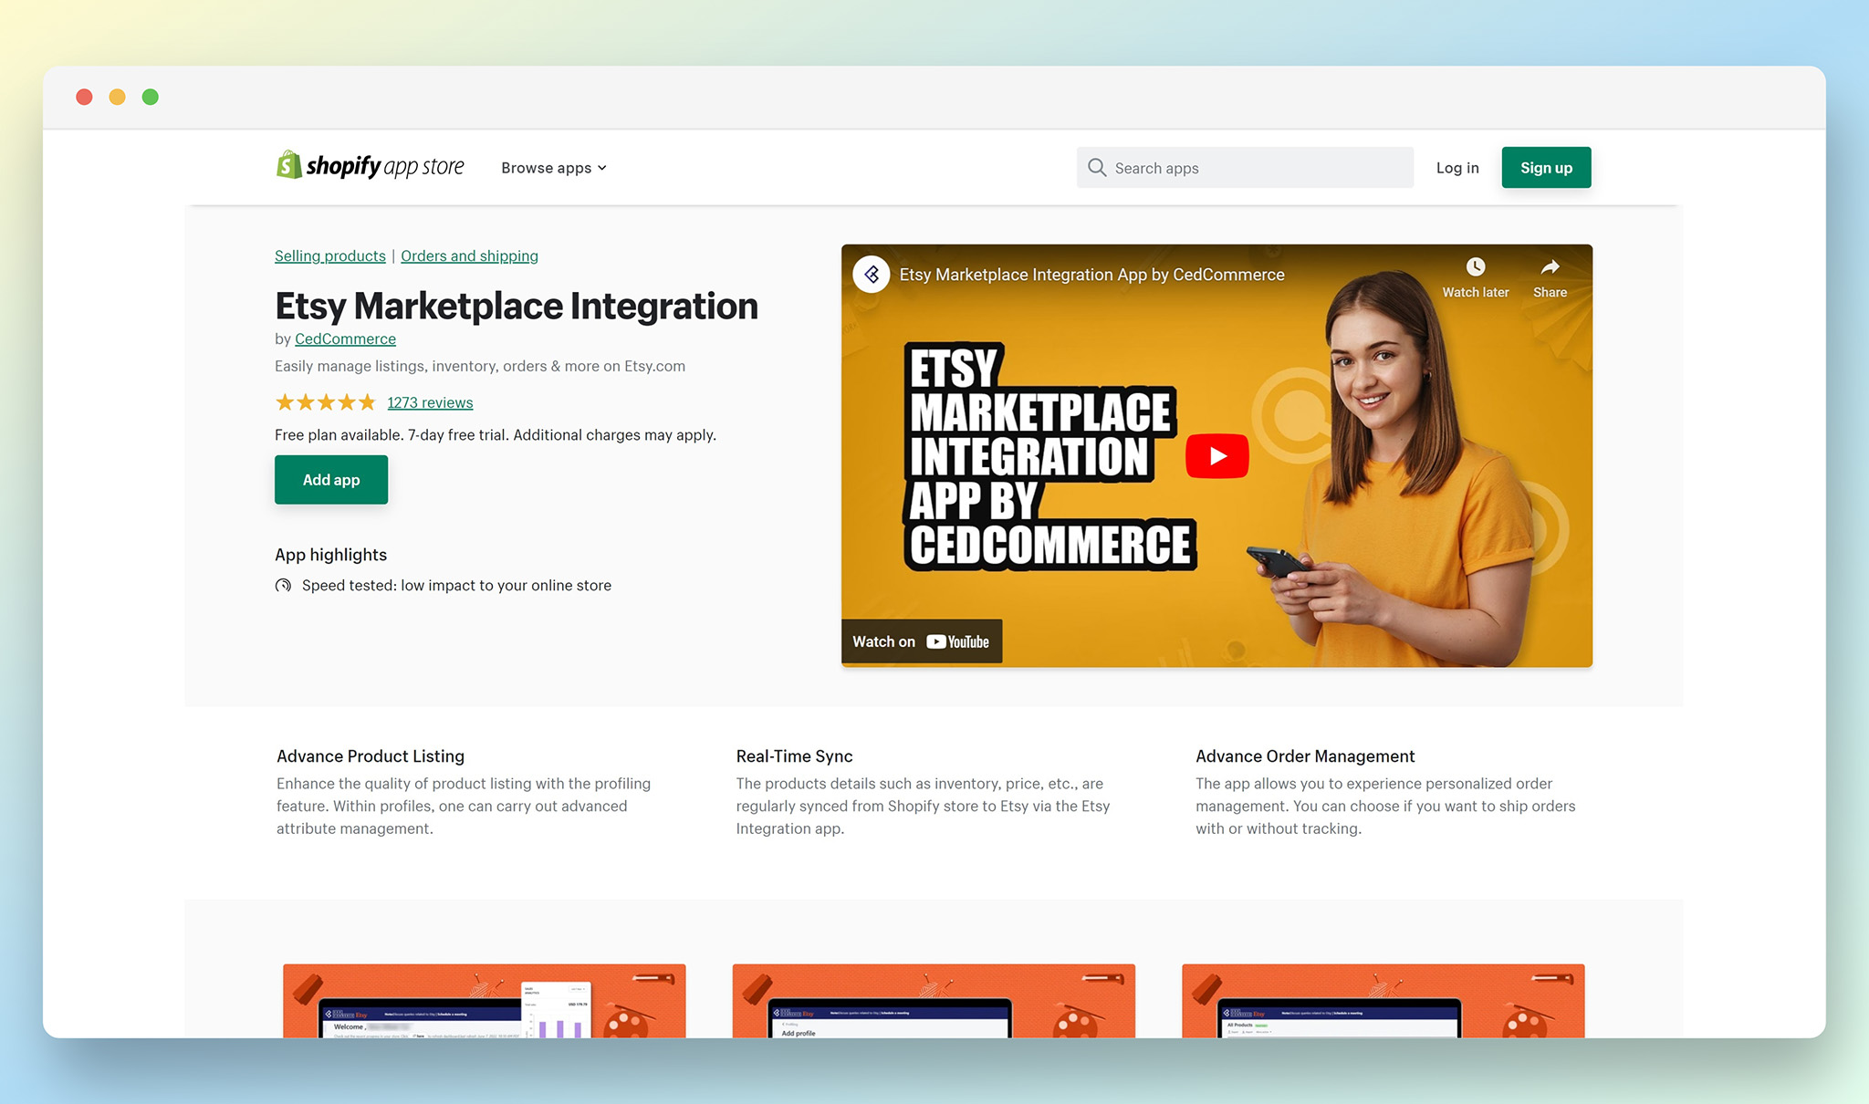The width and height of the screenshot is (1869, 1104).
Task: Play the YouTube video with red button
Action: tap(1216, 455)
